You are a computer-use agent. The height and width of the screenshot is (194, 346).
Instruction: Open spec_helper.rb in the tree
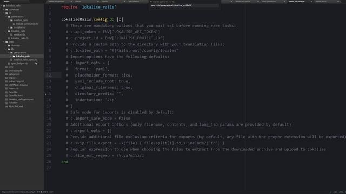pyautogui.click(x=19, y=64)
